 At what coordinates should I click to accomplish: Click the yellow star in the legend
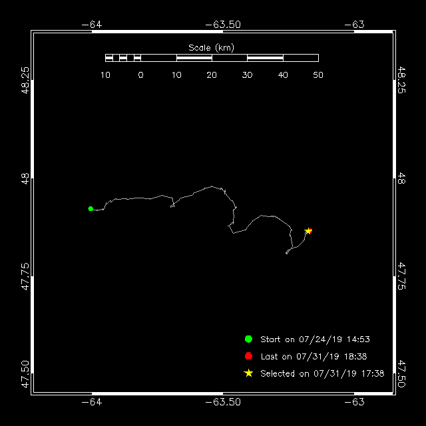pos(248,373)
